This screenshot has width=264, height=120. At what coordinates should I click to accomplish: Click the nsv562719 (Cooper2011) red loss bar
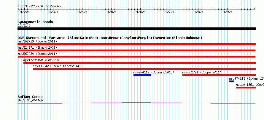coord(136,44)
